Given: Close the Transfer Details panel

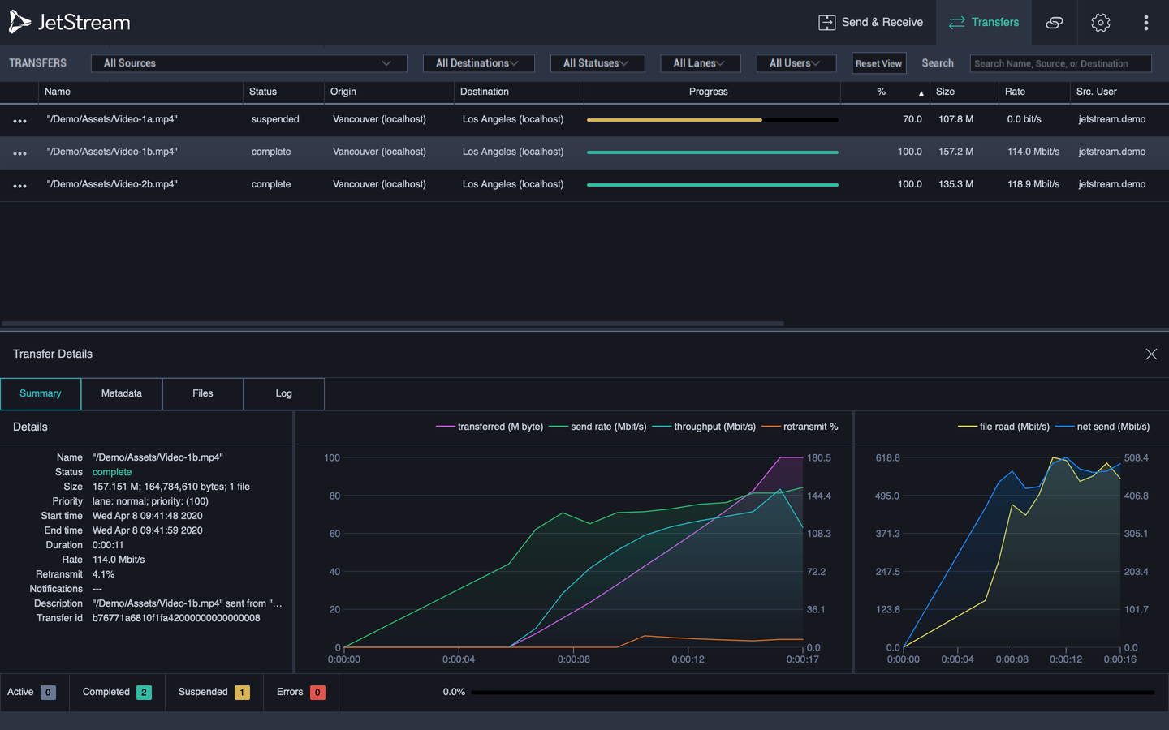Looking at the screenshot, I should 1151,354.
